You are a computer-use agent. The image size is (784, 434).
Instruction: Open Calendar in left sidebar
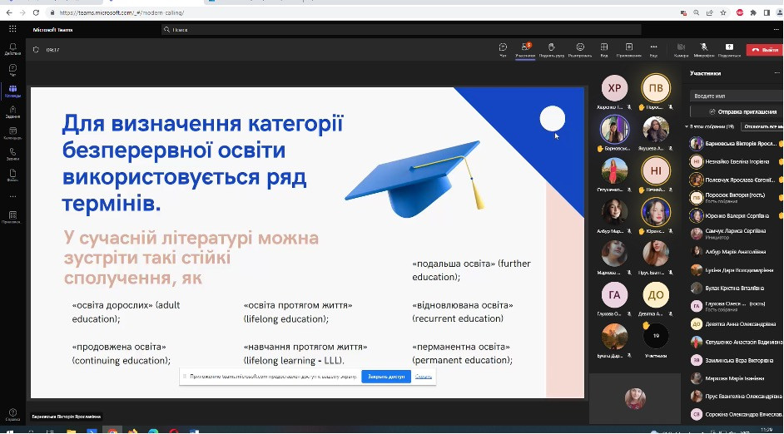pos(12,133)
